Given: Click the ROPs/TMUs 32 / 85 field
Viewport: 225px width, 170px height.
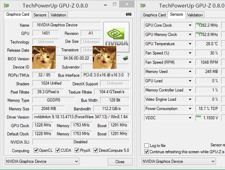Looking at the screenshot, I should 44,75.
